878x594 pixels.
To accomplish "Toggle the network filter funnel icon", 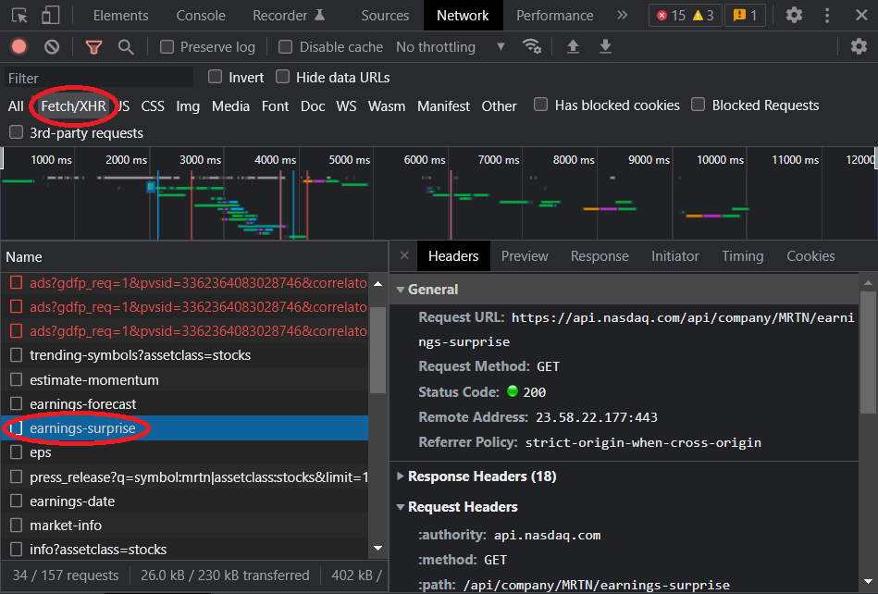I will 93,47.
